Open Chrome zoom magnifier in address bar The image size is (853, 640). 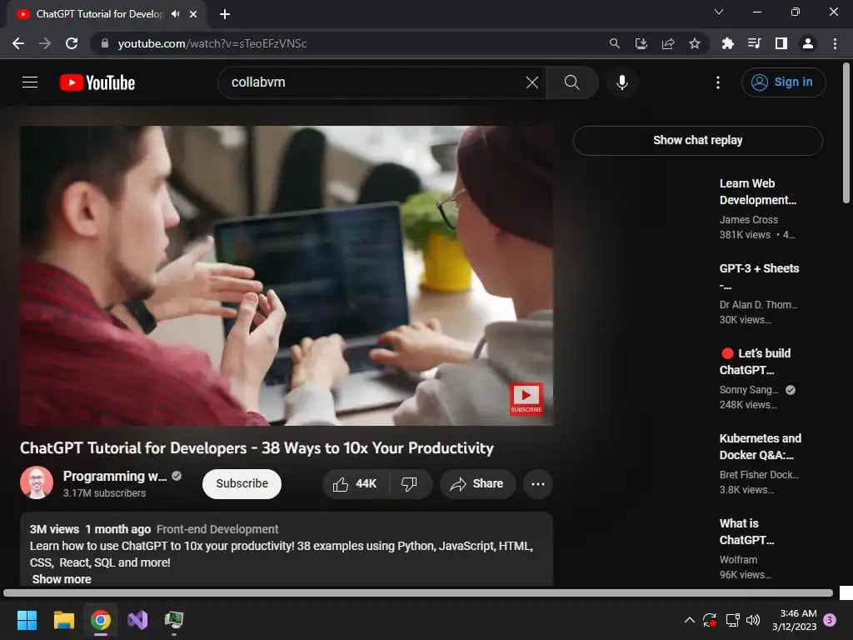[x=614, y=43]
